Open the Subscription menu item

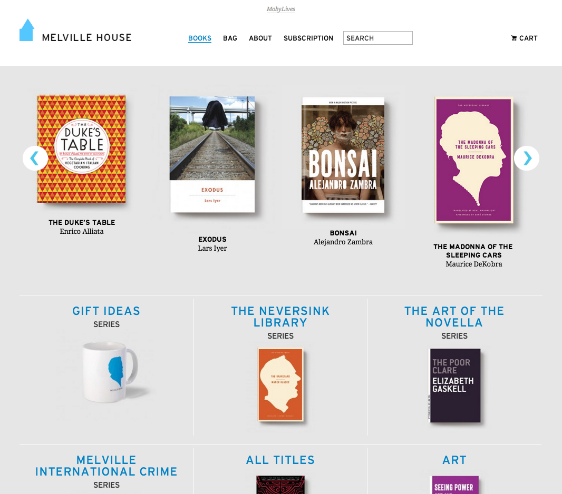[308, 38]
